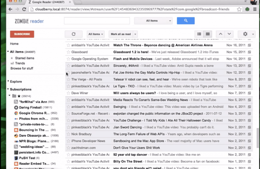Click Mark all as read button
This screenshot has width=260, height=169.
pyautogui.click(x=121, y=34)
